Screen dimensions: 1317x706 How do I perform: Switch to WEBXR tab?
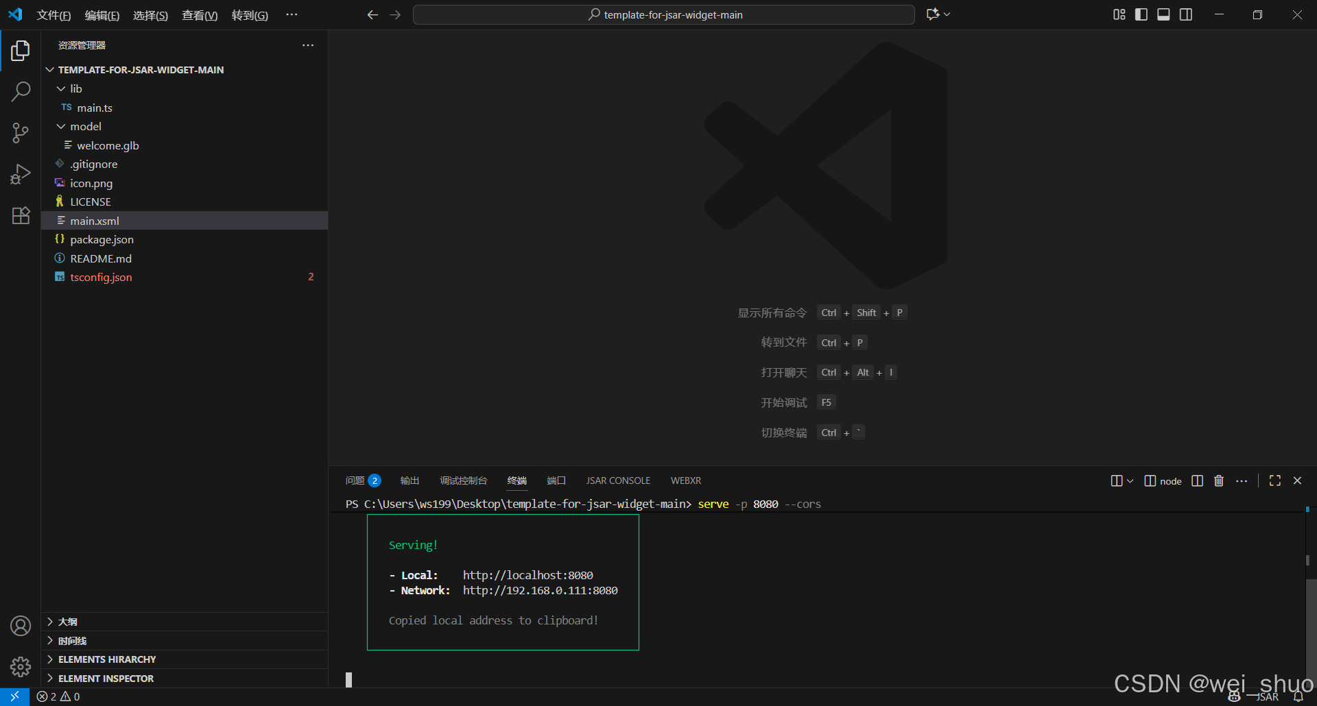(x=686, y=480)
